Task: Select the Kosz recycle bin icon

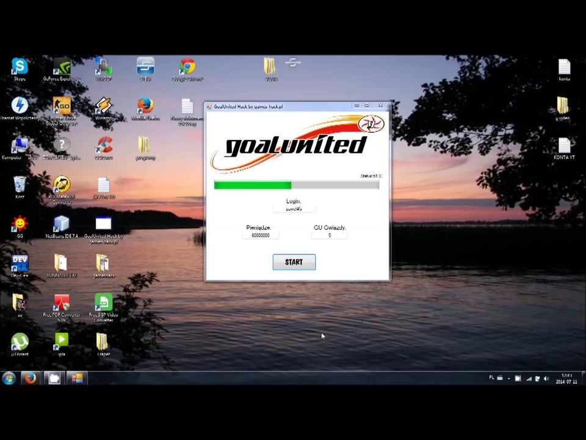Action: 20,187
